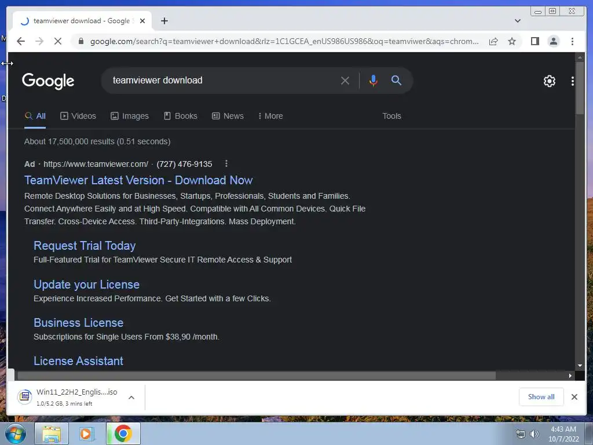Open Google quick settings gear

click(549, 81)
